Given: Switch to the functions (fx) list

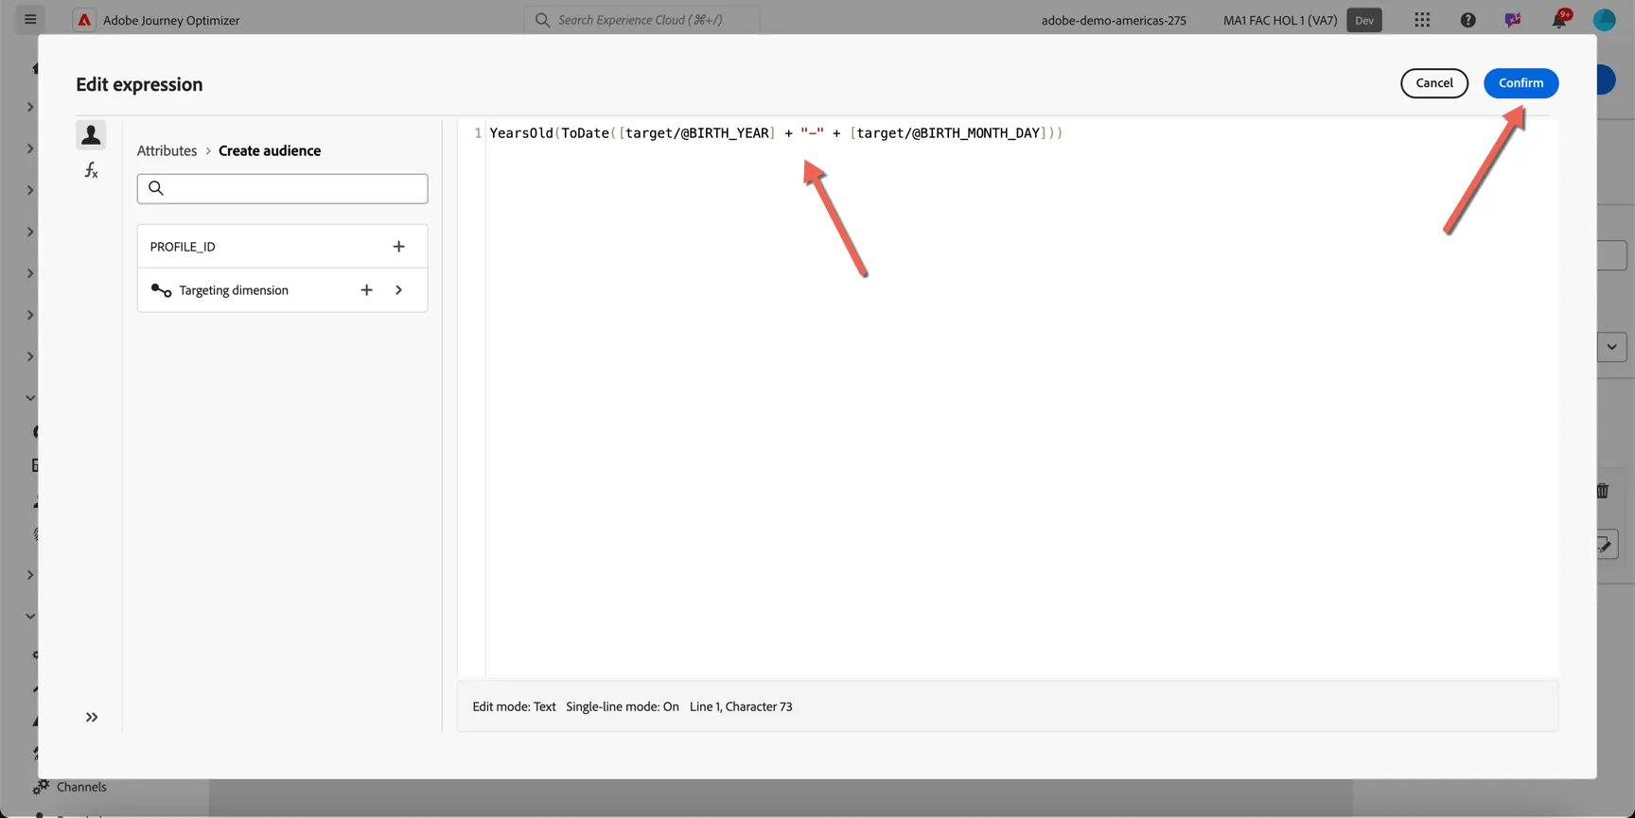Looking at the screenshot, I should (91, 170).
